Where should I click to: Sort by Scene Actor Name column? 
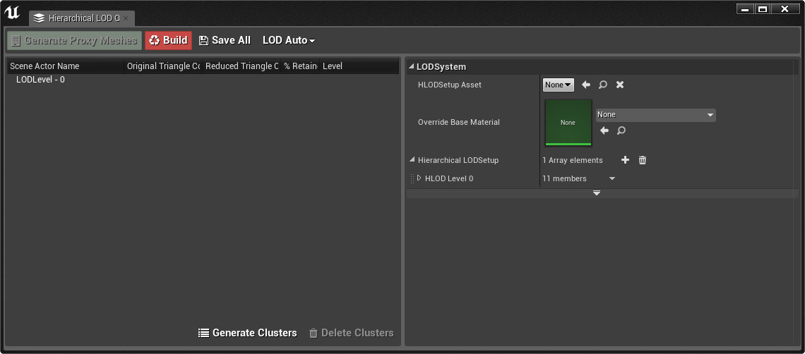point(65,66)
